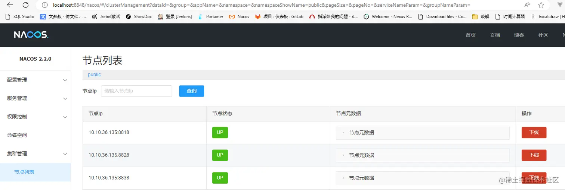Expand the 配置管理 sidebar menu chevron
This screenshot has height=190, width=565.
[x=65, y=80]
